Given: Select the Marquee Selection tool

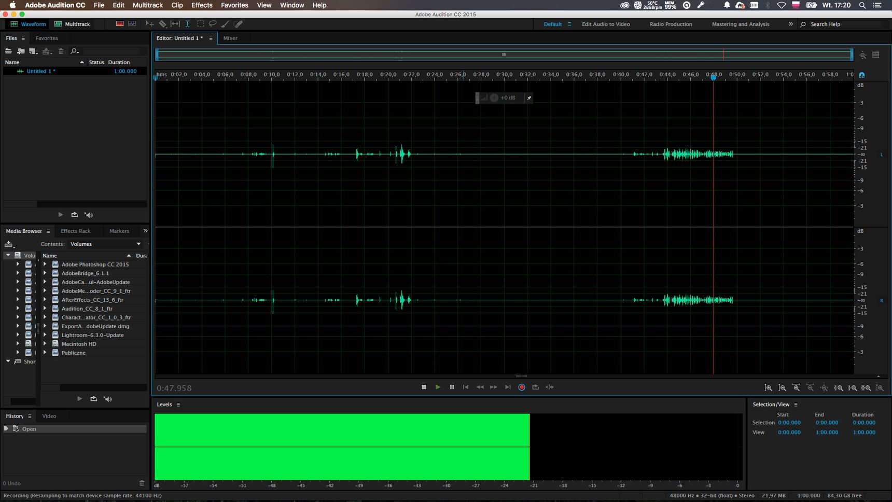Looking at the screenshot, I should [201, 24].
